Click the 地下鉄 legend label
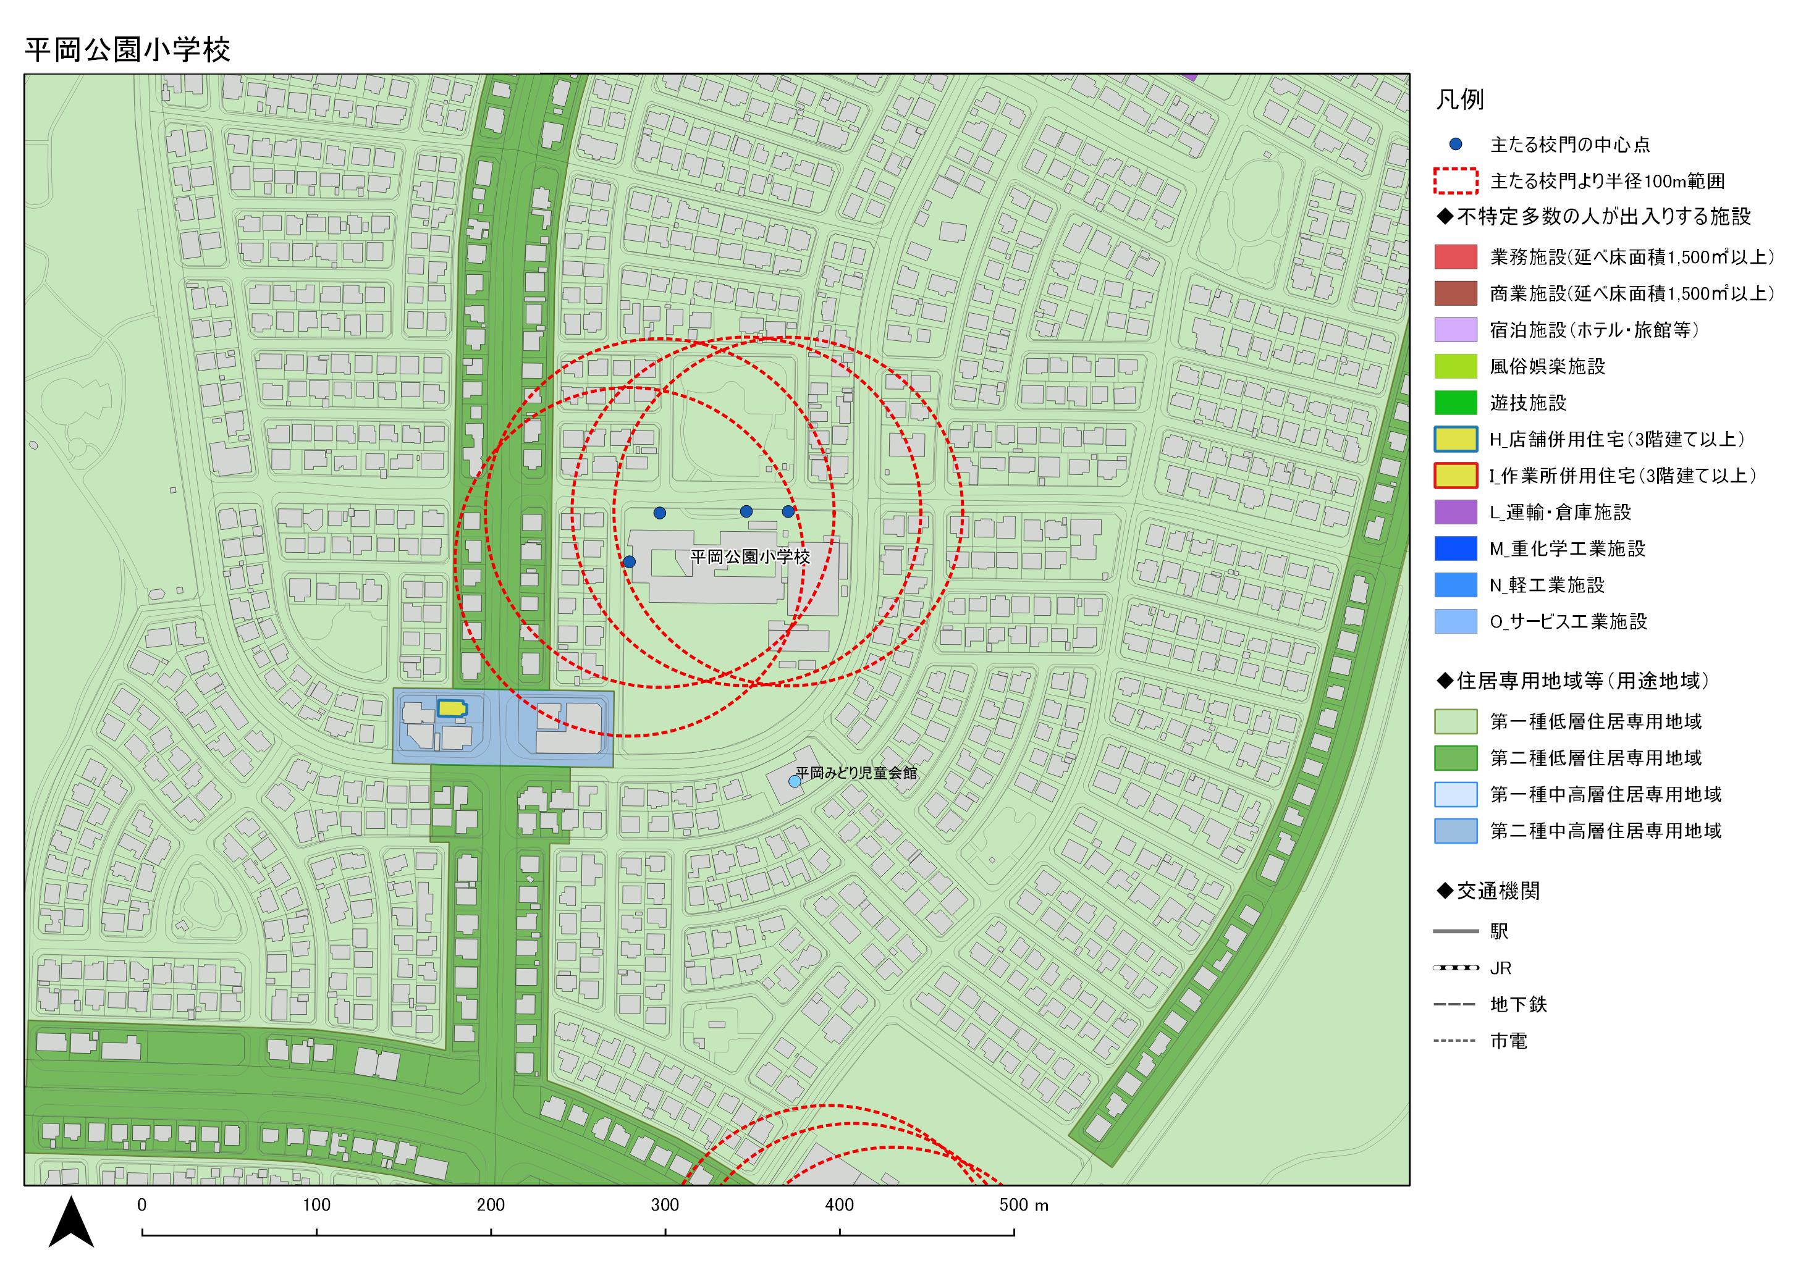1806x1276 pixels. [1519, 1005]
